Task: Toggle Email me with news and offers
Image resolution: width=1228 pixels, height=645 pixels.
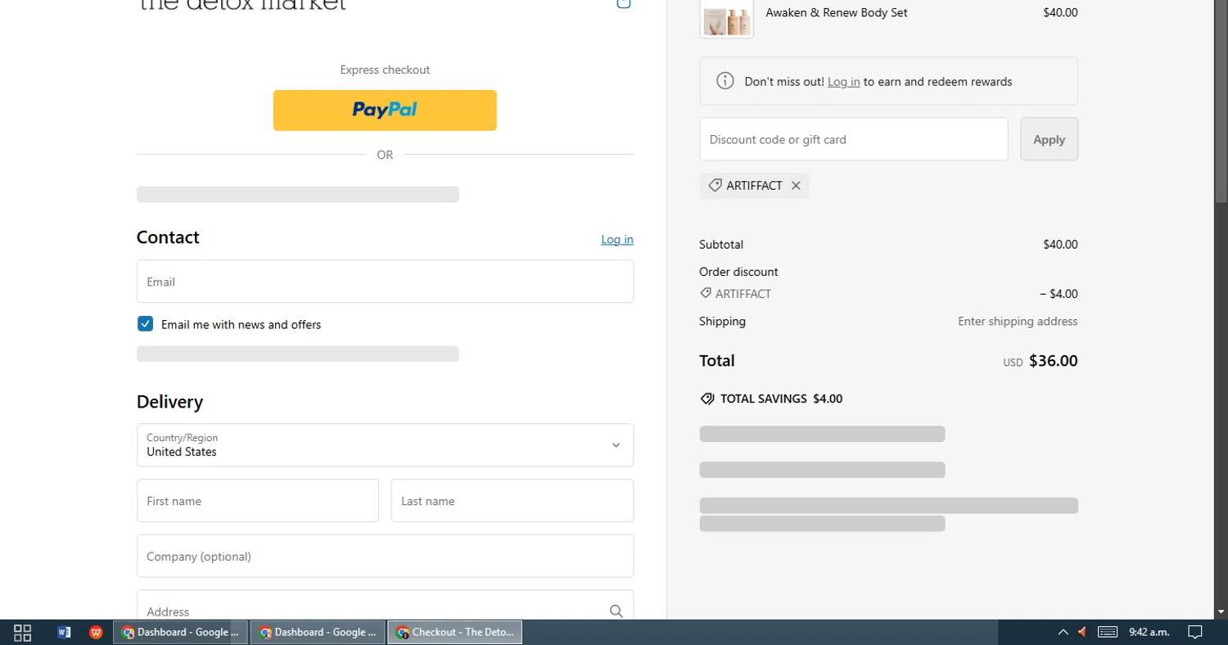Action: [145, 324]
